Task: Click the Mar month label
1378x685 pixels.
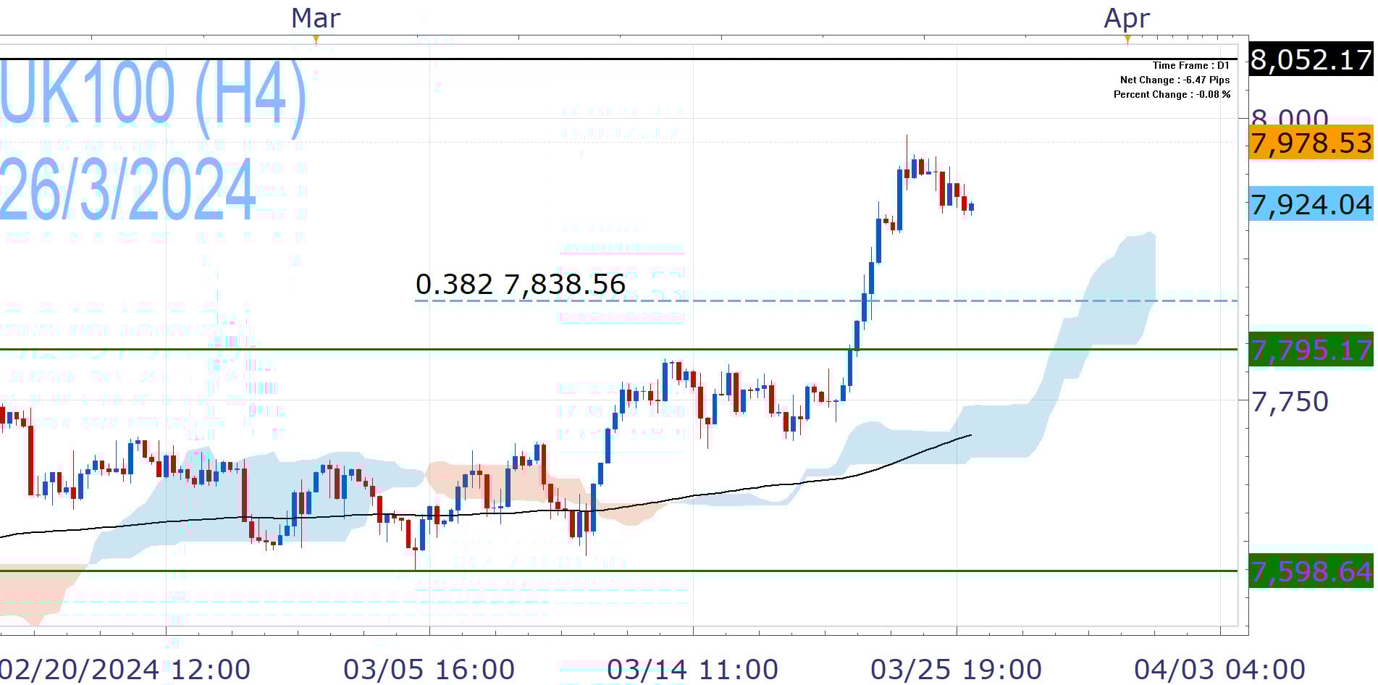Action: 316,18
